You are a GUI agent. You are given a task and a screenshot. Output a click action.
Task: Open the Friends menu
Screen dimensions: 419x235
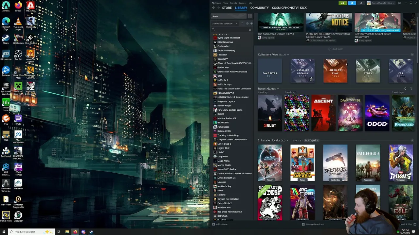pos(233,3)
